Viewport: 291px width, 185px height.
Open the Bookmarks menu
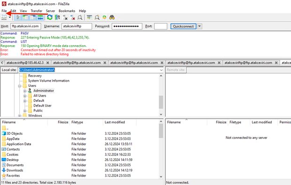(67, 11)
